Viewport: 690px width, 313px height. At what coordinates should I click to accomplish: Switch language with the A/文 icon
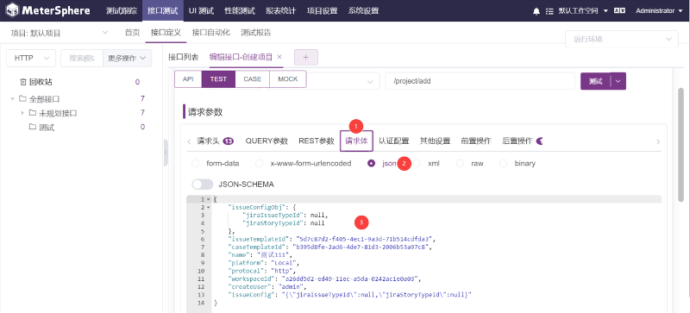pos(619,11)
